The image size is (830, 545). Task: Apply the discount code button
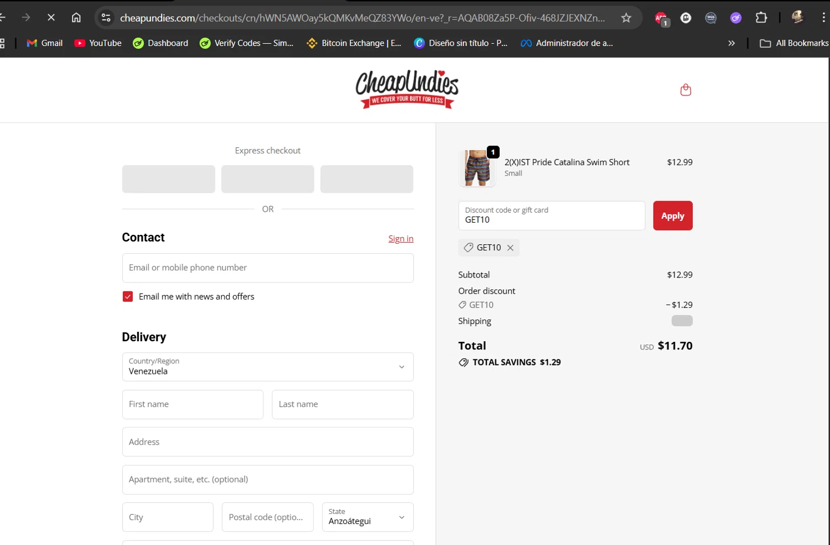673,215
